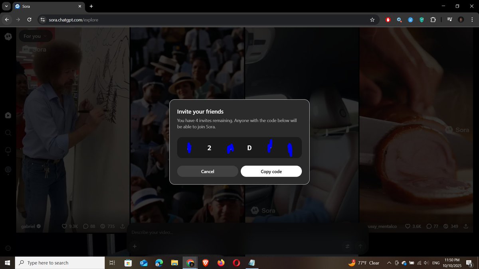Open Opera from taskbar
This screenshot has height=269, width=479.
[x=236, y=263]
